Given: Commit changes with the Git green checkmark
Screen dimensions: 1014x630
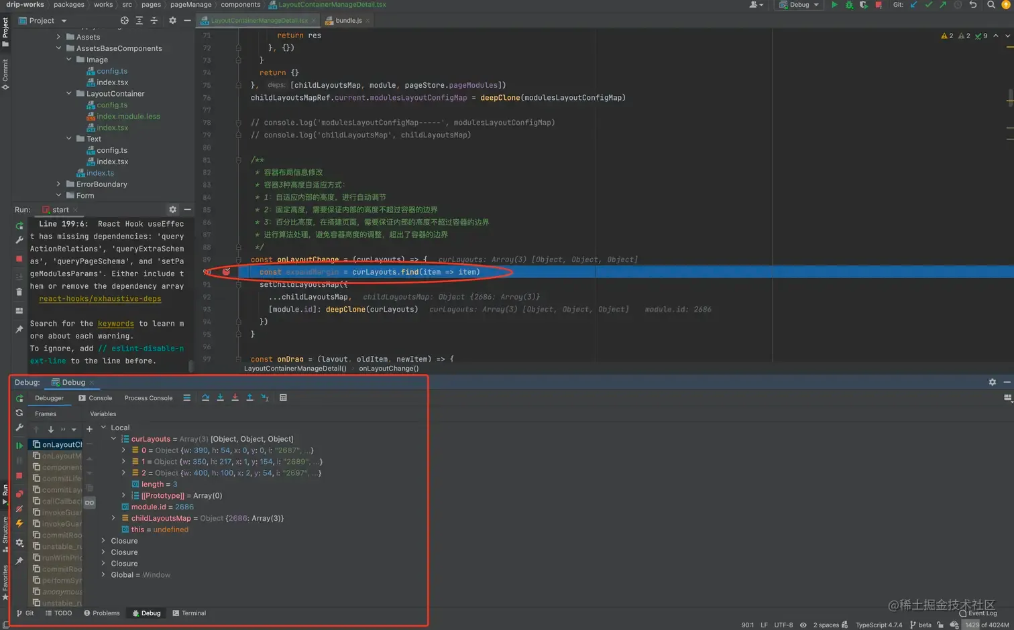Looking at the screenshot, I should (x=928, y=5).
